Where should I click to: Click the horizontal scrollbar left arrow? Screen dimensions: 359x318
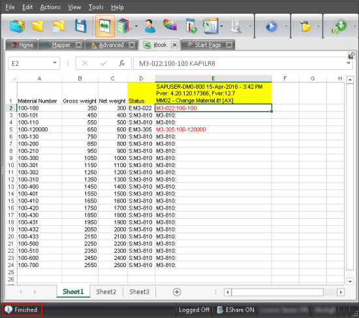(228, 292)
